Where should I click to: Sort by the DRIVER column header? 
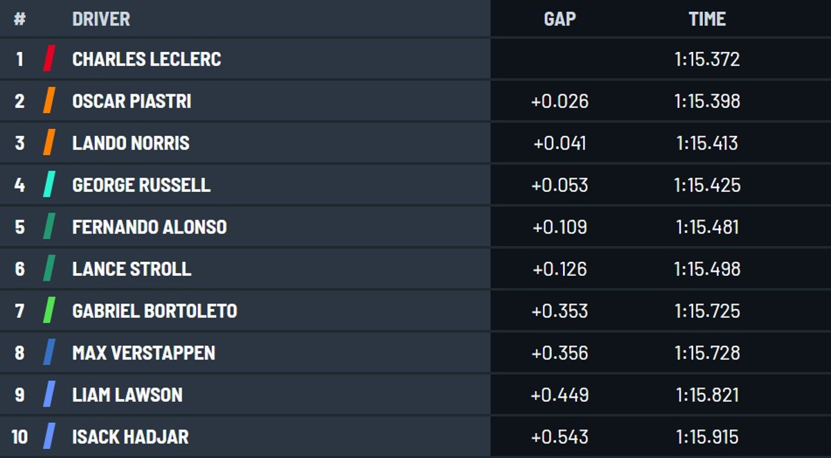pos(101,19)
